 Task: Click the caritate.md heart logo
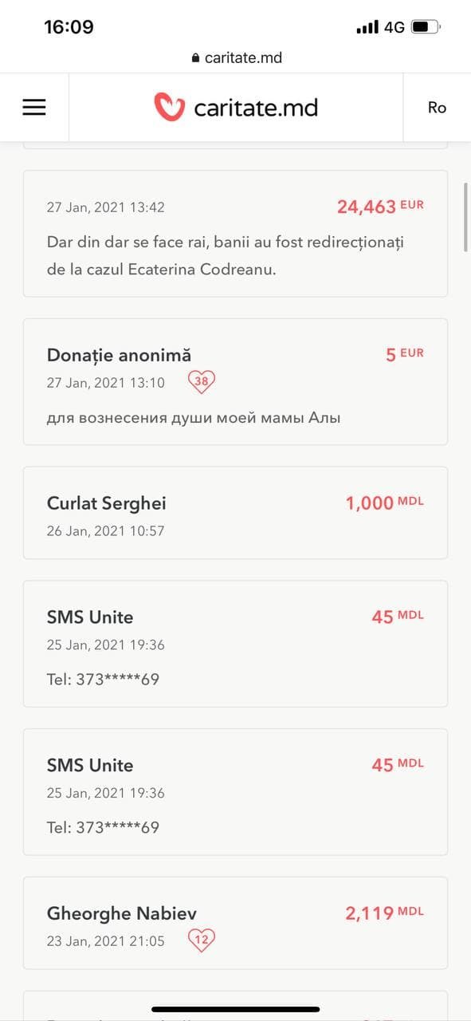tap(169, 107)
